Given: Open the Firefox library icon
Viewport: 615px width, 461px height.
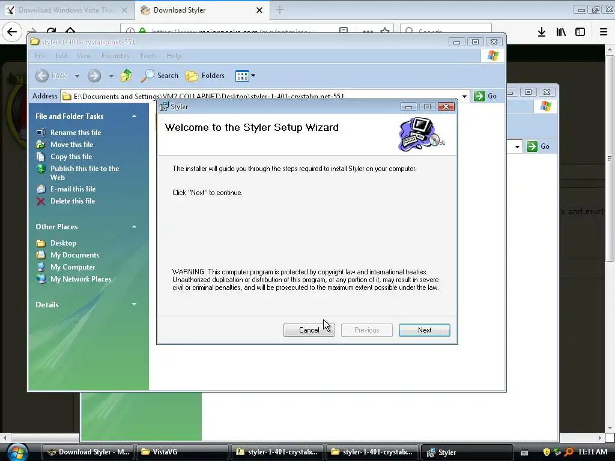Looking at the screenshot, I should point(561,32).
